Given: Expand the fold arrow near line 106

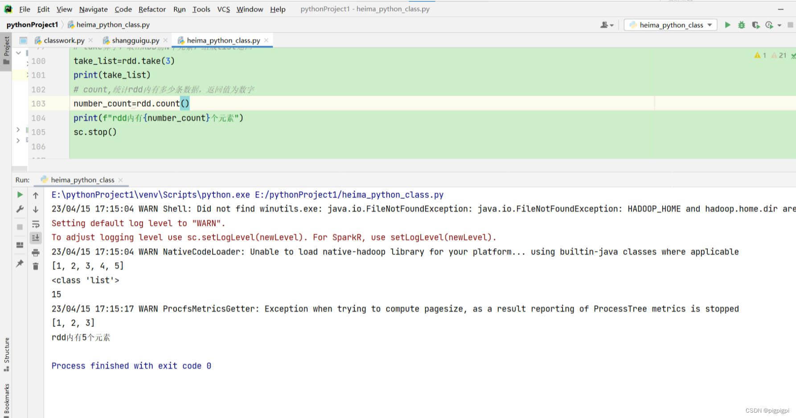Looking at the screenshot, I should [18, 141].
